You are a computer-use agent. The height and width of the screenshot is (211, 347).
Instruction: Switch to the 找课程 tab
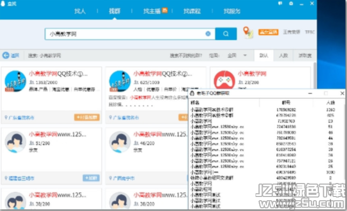coord(192,11)
